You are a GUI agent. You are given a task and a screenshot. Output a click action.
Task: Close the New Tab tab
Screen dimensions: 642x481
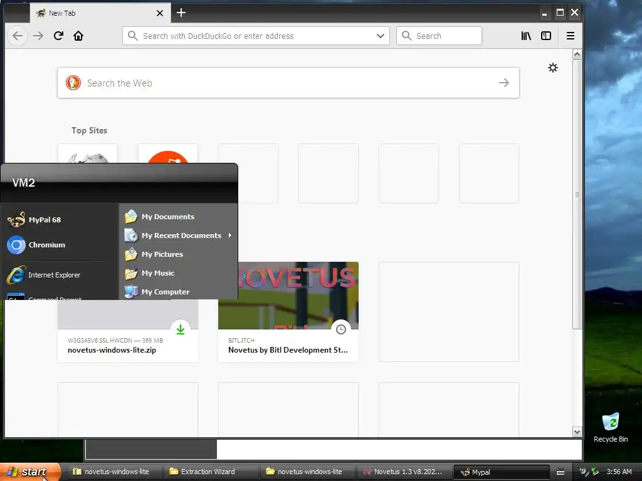(160, 13)
